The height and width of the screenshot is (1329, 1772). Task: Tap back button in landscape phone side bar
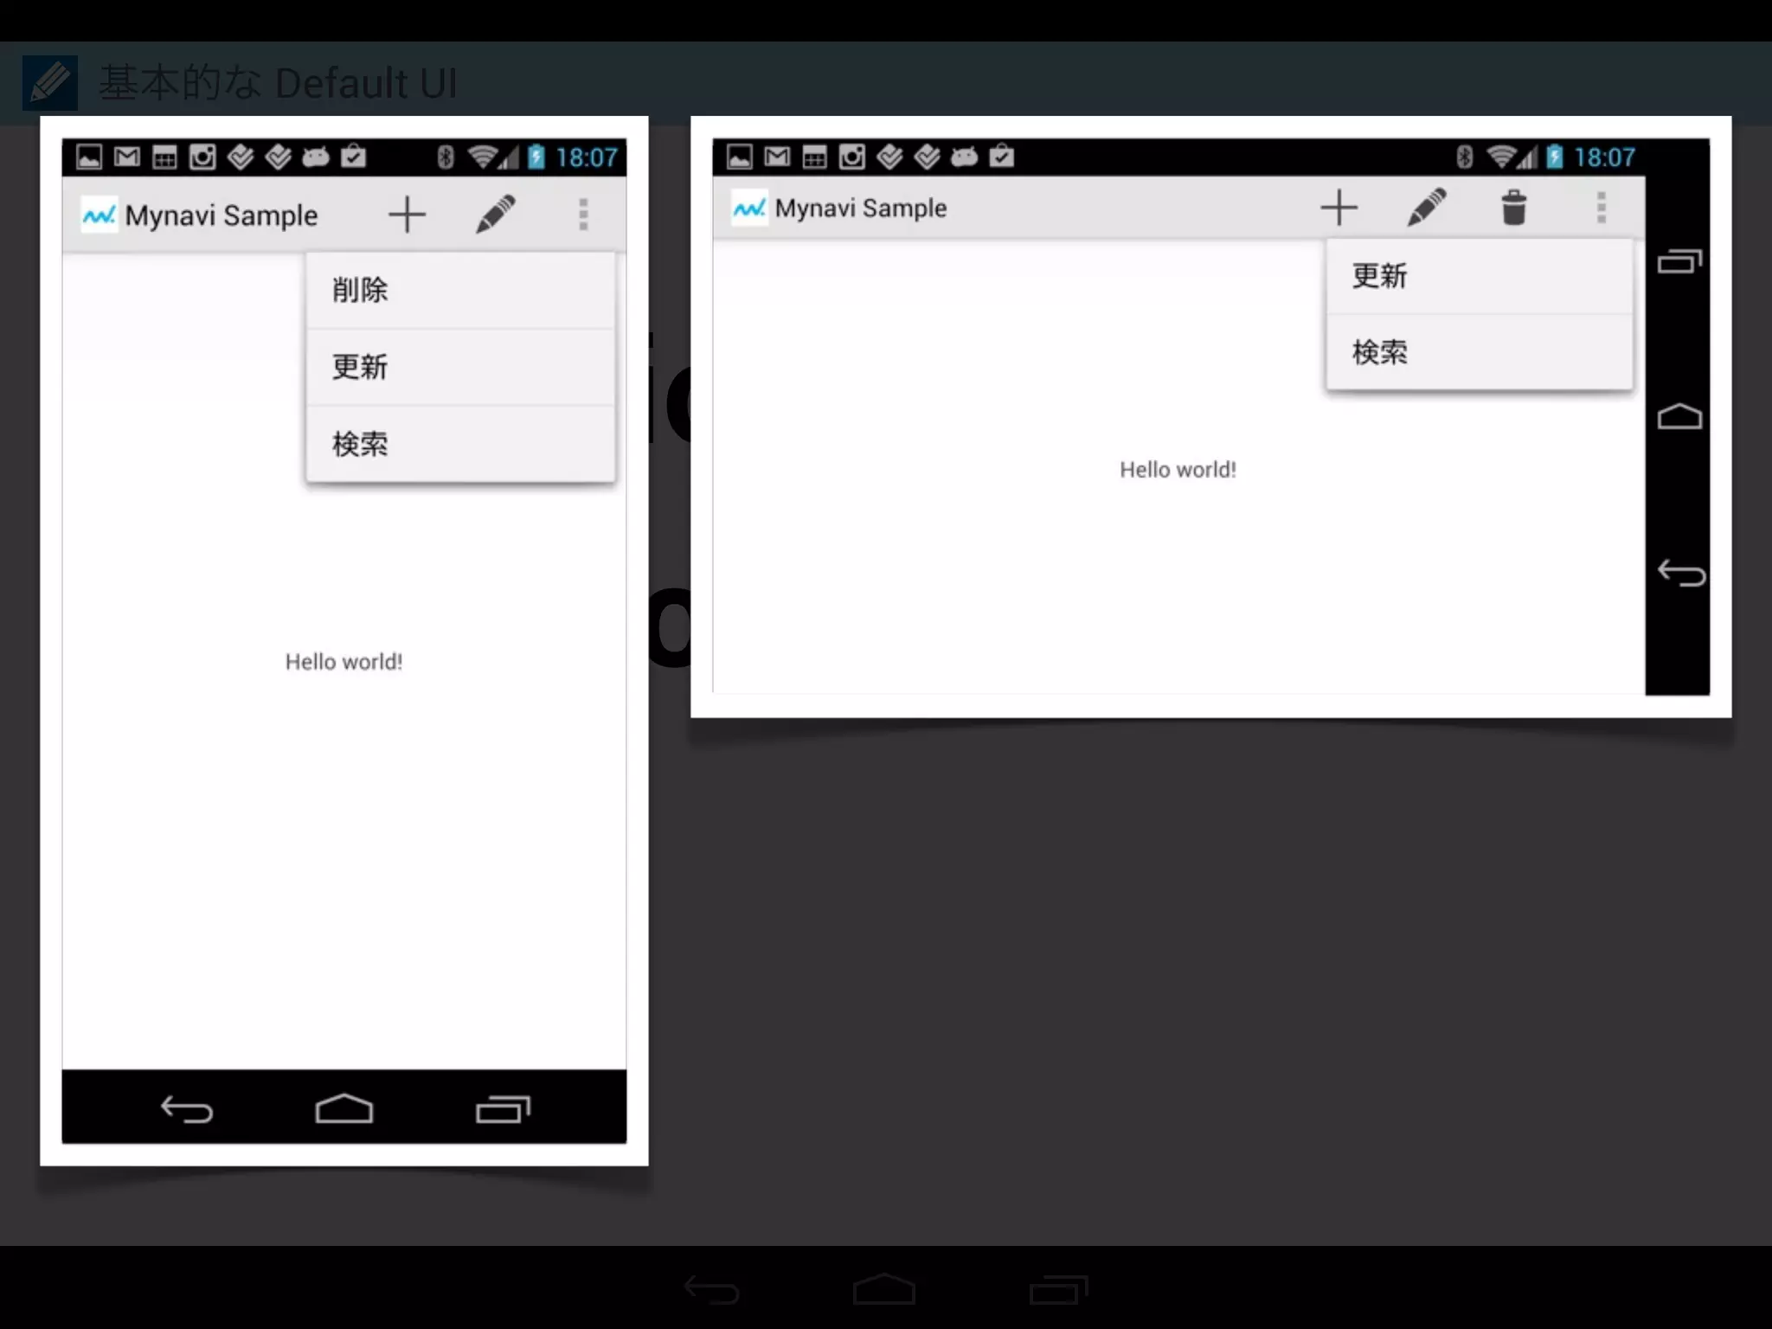1681,573
